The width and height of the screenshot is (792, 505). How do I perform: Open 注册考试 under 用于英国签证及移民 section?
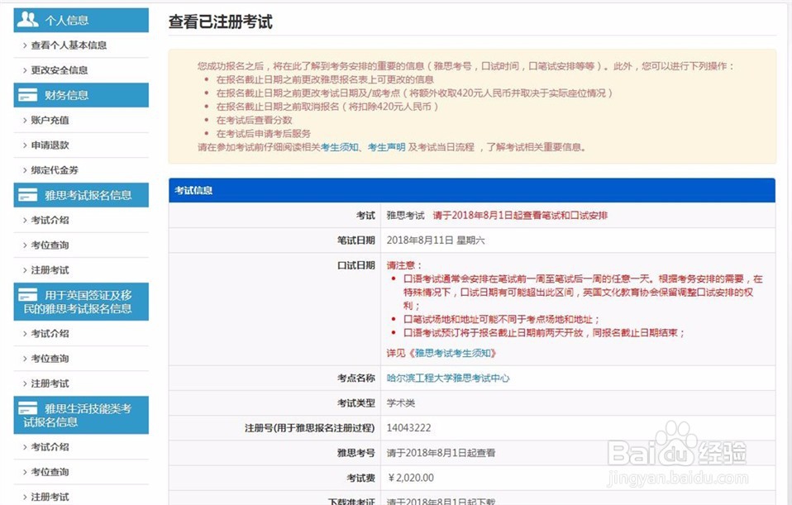(x=50, y=384)
